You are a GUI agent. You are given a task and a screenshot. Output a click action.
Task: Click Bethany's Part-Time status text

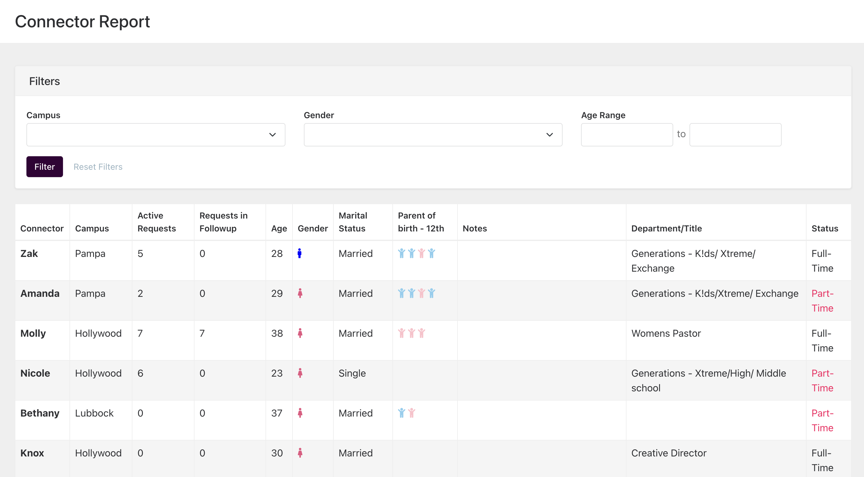[x=823, y=421]
